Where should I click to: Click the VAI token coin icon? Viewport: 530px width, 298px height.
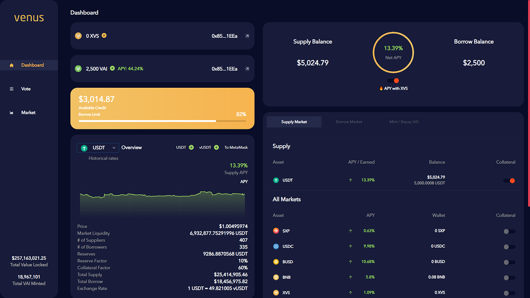click(x=78, y=69)
